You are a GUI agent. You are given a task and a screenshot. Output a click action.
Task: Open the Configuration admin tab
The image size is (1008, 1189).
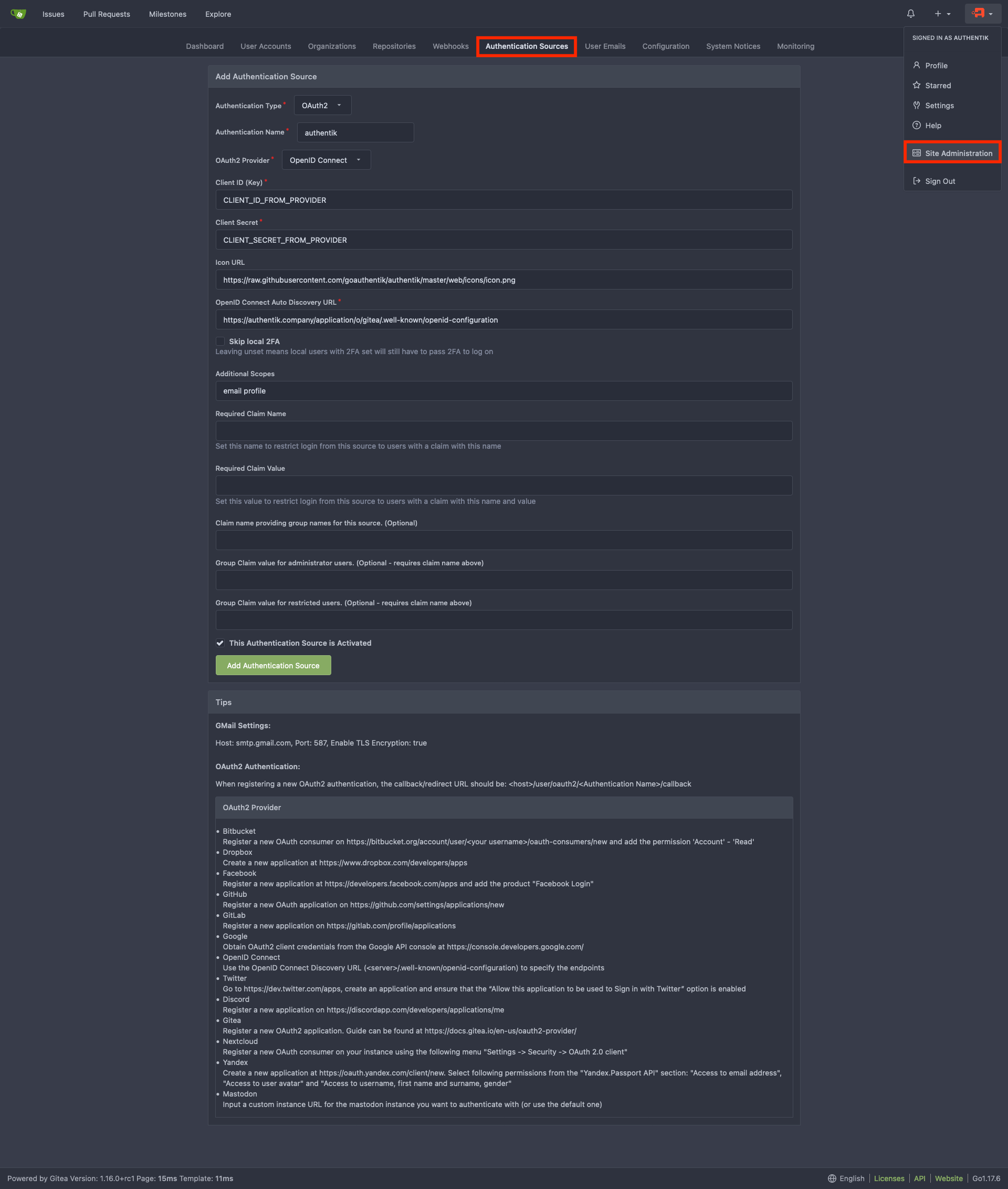coord(665,46)
